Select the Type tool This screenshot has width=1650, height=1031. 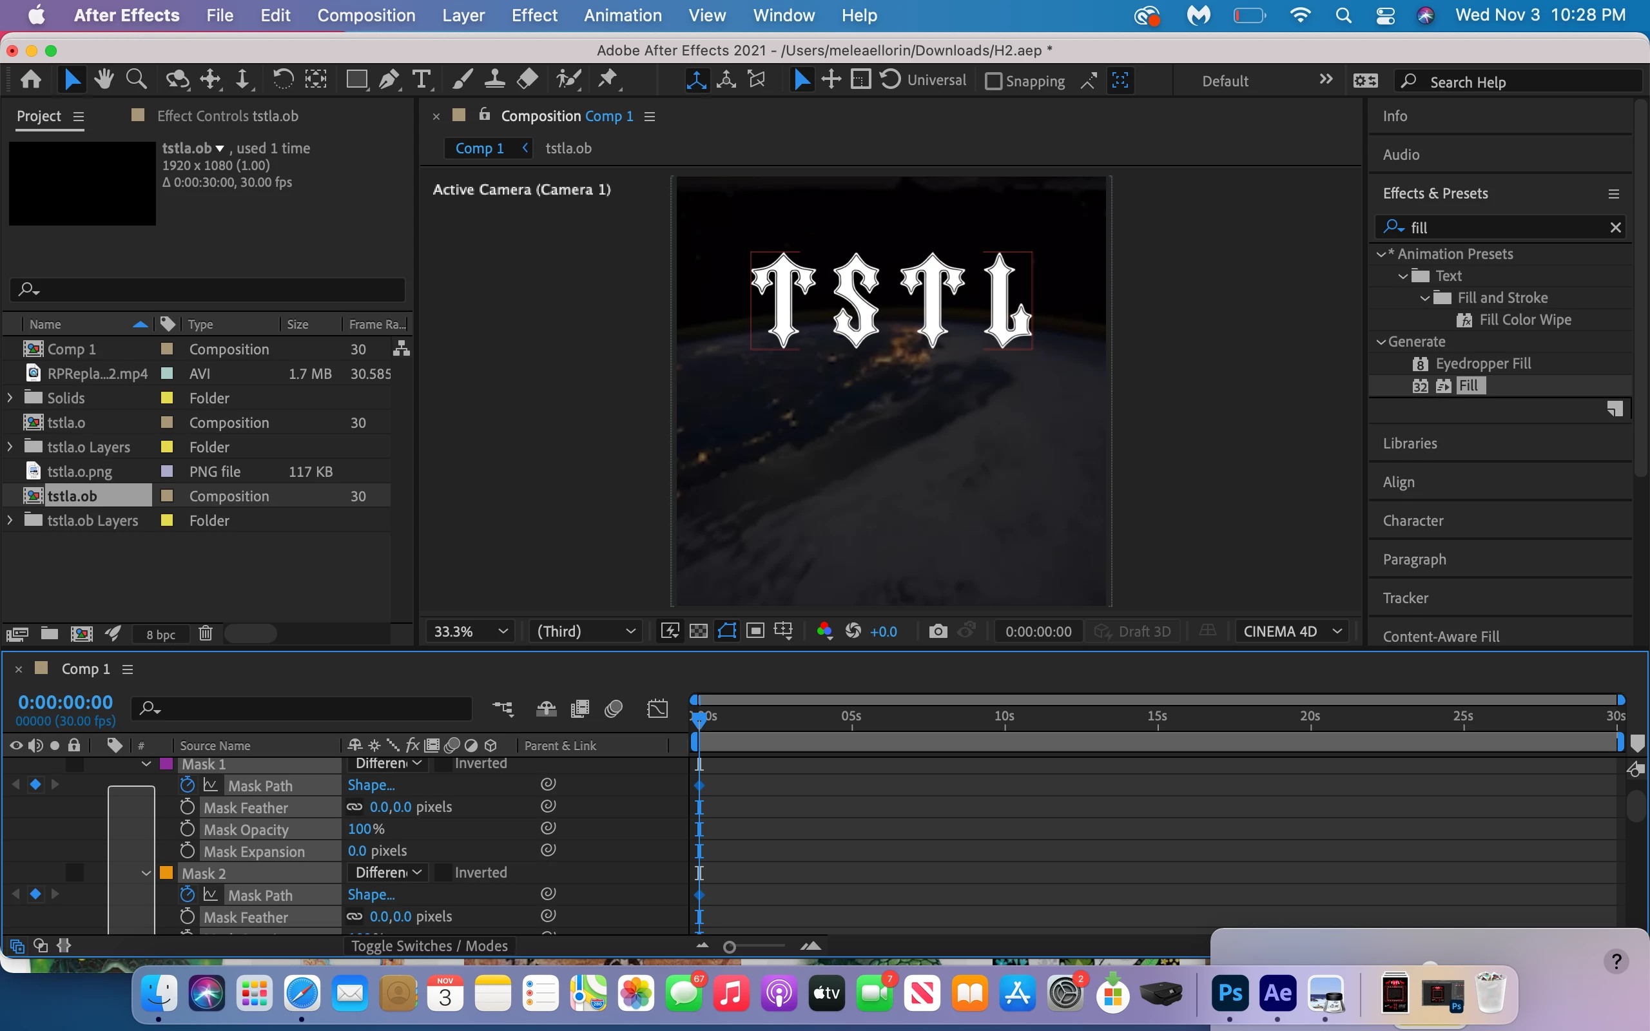point(422,81)
